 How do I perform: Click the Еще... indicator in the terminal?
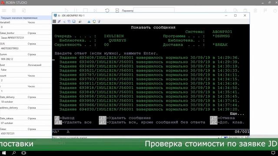[x=237, y=114]
